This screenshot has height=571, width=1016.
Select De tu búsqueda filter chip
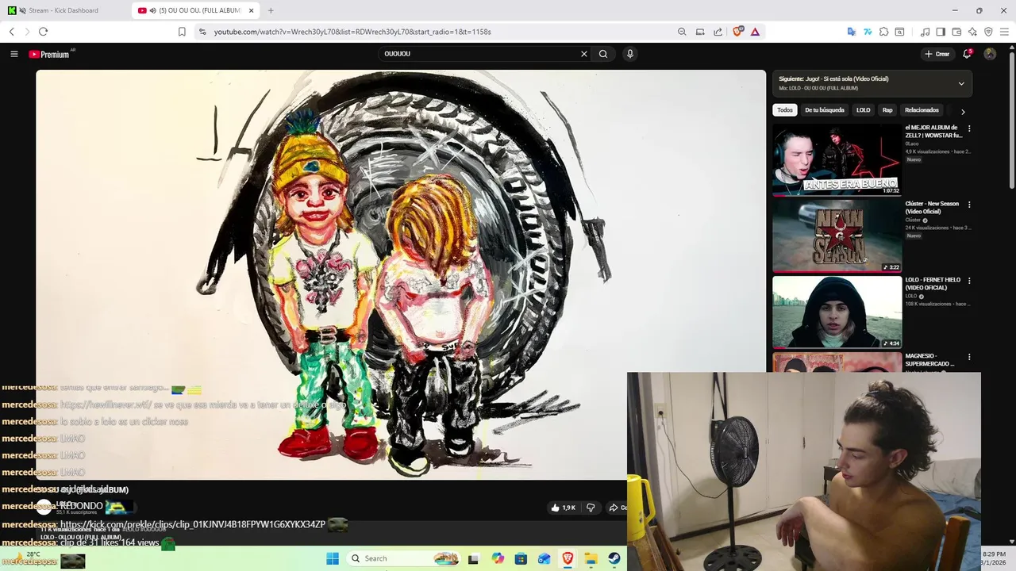825,110
